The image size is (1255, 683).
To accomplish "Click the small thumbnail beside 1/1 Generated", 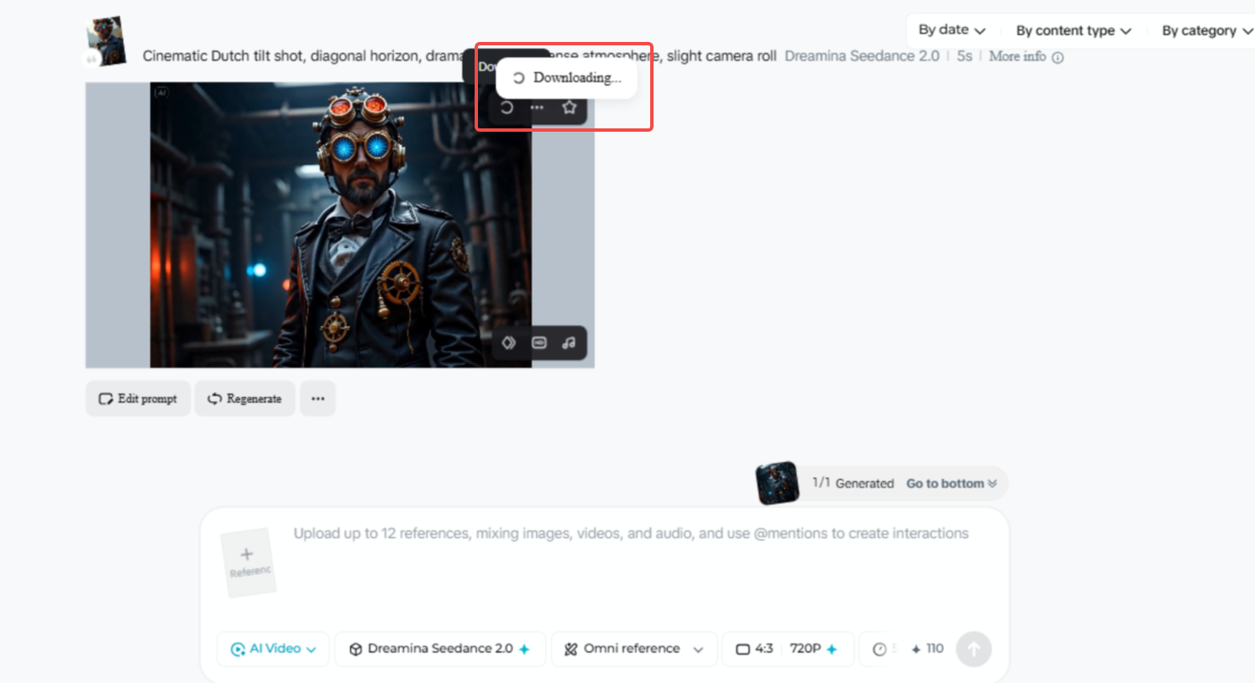I will [x=778, y=483].
